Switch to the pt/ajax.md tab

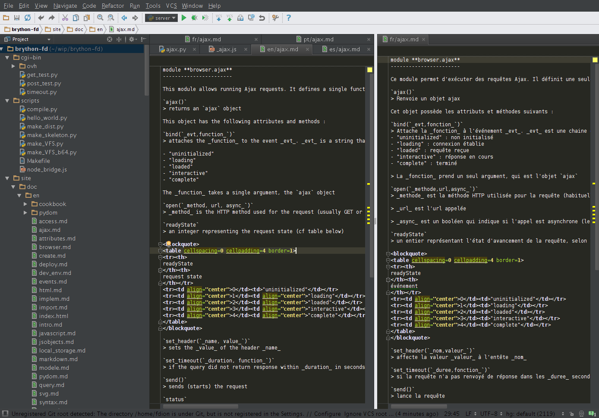(317, 39)
